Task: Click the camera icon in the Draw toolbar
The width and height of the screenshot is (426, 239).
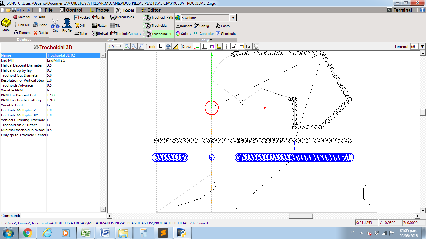Action: (x=249, y=47)
